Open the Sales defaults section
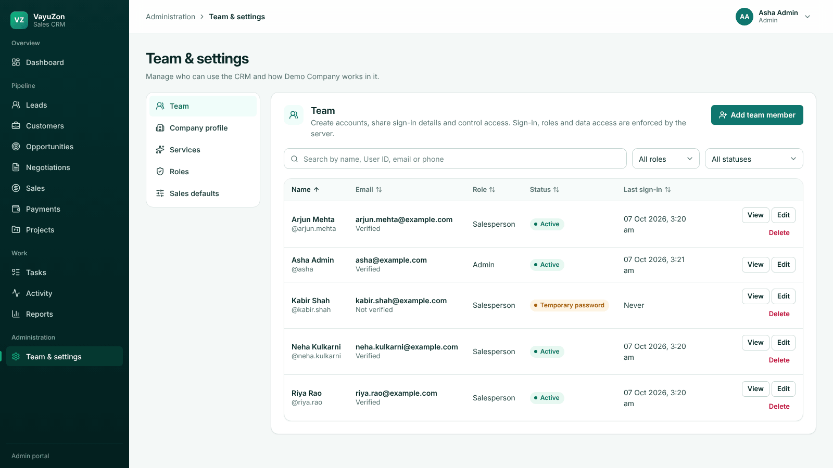This screenshot has height=468, width=833. 203,193
